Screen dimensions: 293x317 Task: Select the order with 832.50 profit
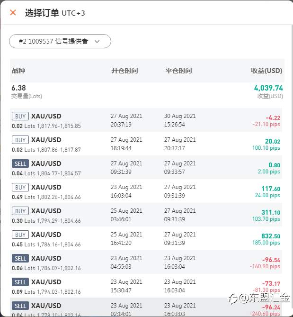(146, 238)
